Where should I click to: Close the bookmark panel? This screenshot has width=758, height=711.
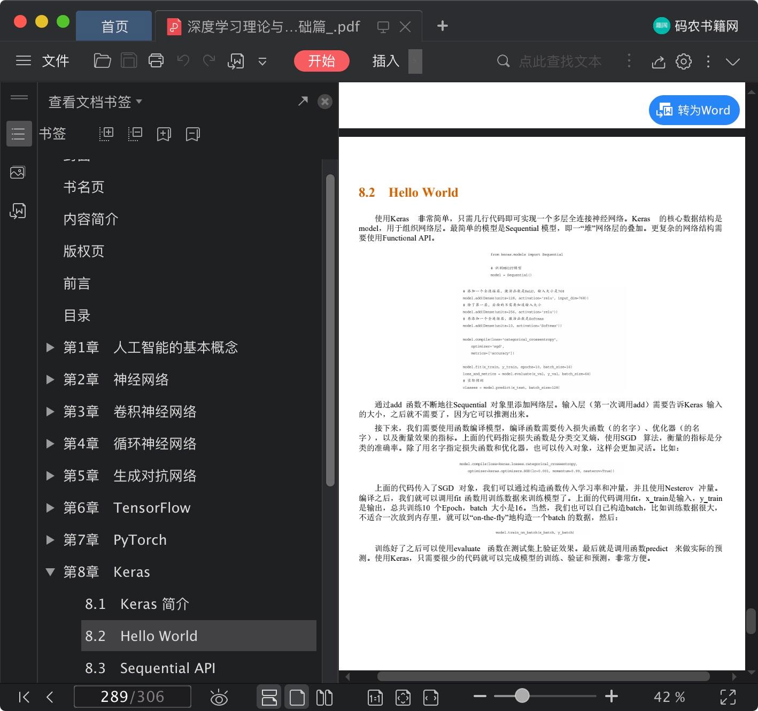coord(325,102)
